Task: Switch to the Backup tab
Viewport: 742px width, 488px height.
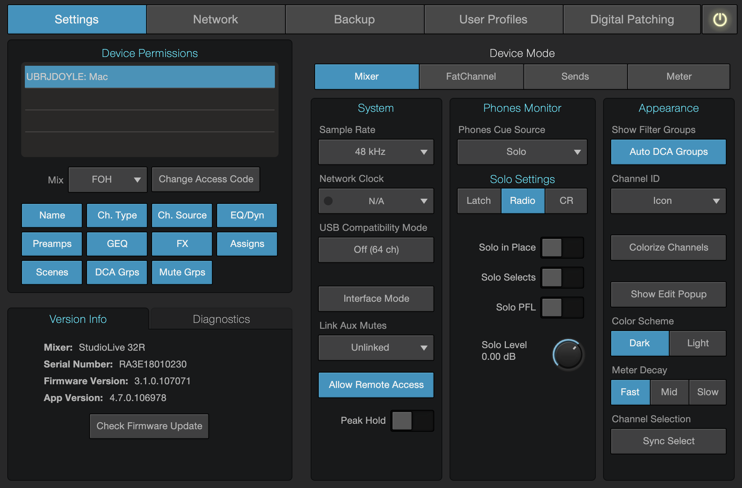Action: tap(355, 19)
